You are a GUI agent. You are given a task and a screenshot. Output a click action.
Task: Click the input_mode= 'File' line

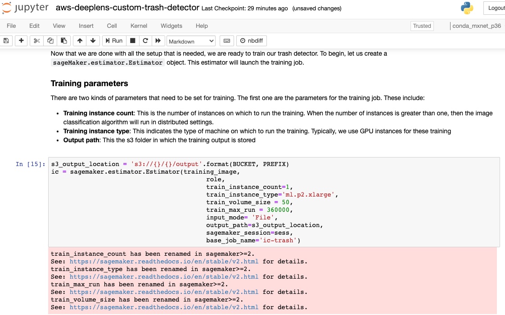242,218
